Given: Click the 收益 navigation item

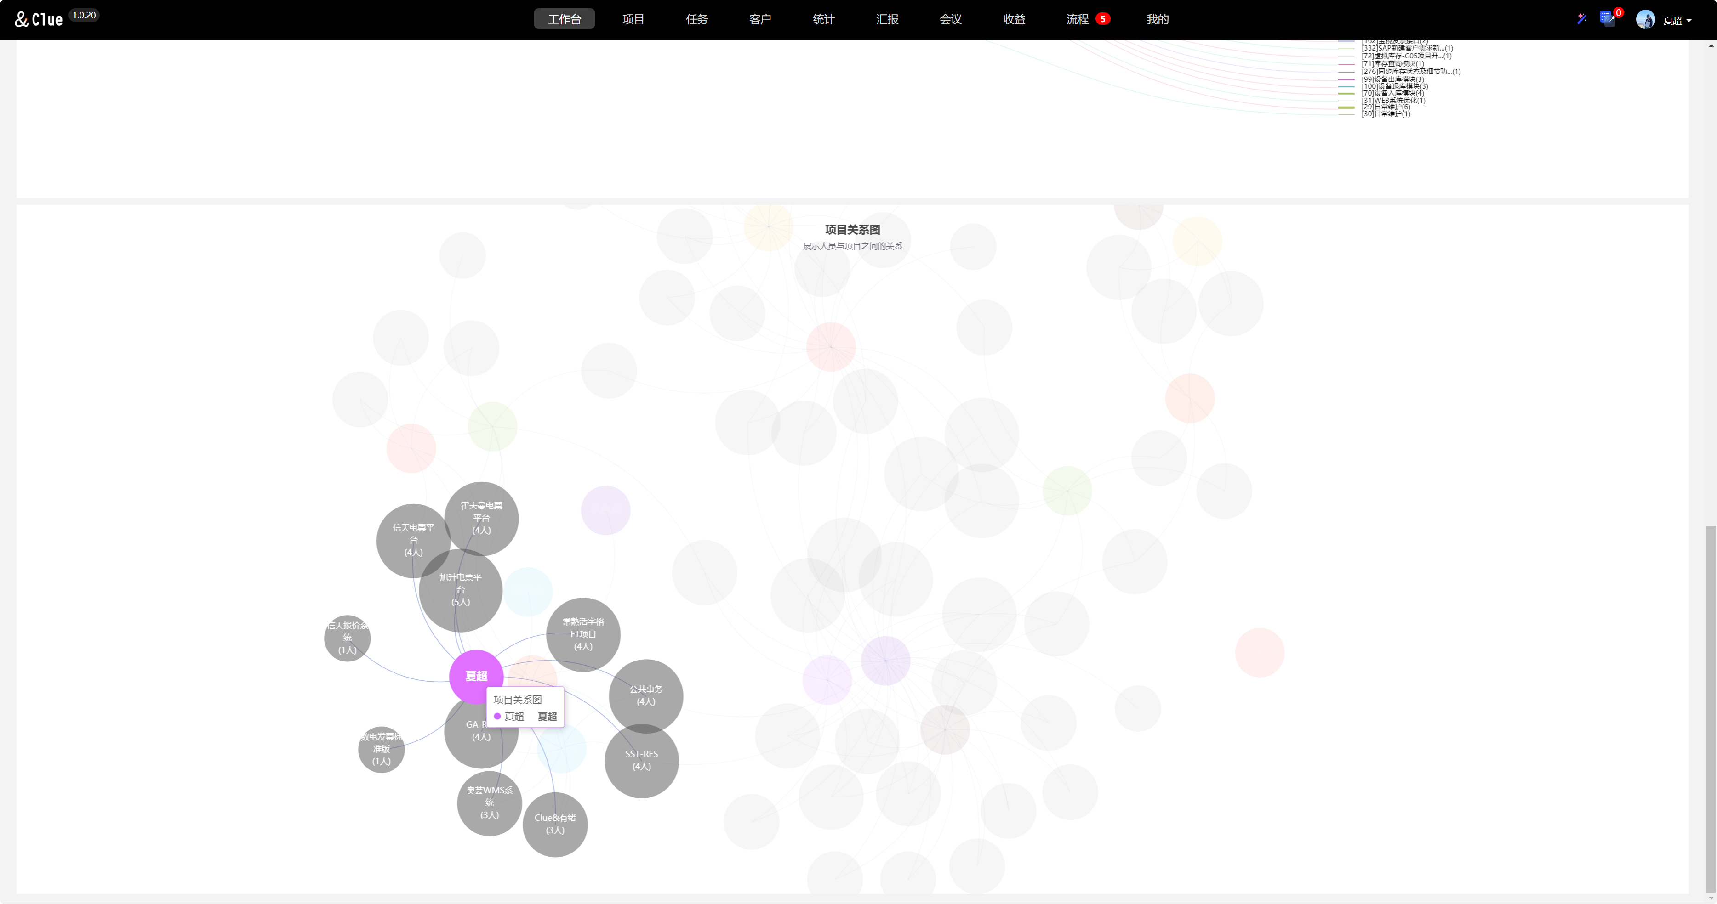Looking at the screenshot, I should (1014, 19).
